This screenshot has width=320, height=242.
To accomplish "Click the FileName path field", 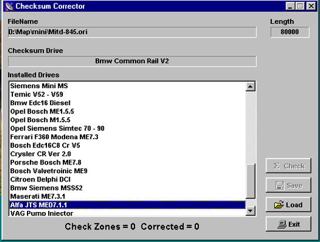I will 132,32.
